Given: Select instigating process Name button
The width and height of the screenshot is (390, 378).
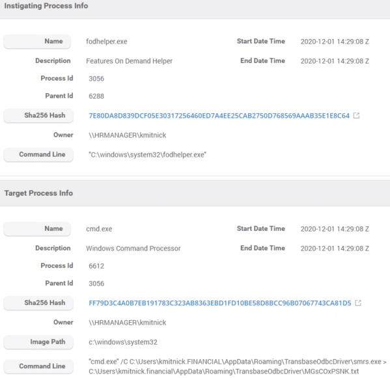Looking at the screenshot, I should [37, 41].
